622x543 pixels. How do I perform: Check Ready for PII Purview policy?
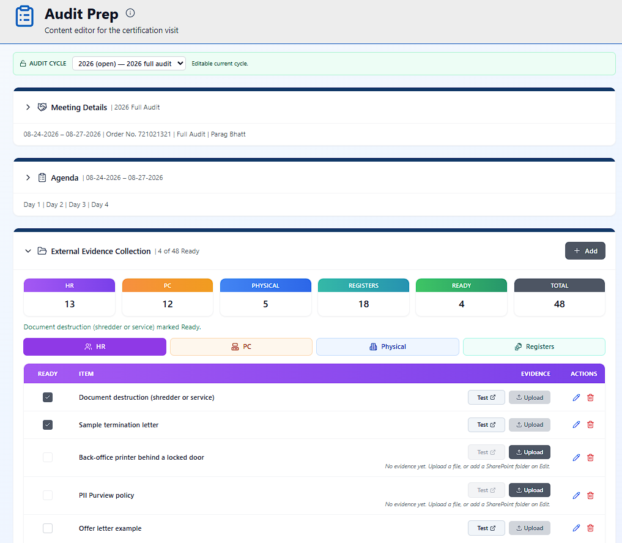(x=48, y=495)
